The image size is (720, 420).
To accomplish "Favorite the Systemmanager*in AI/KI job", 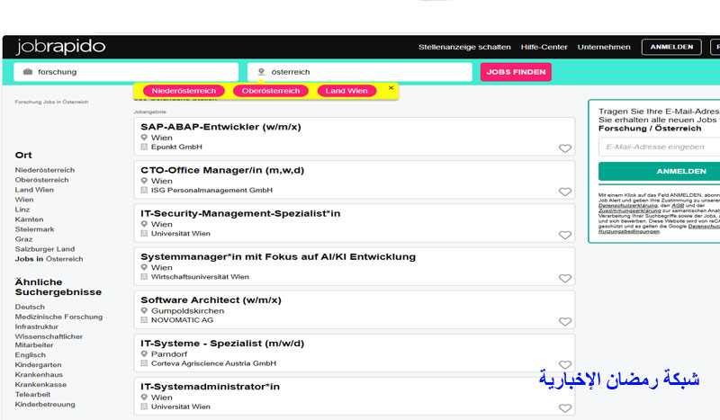I will (x=564, y=279).
